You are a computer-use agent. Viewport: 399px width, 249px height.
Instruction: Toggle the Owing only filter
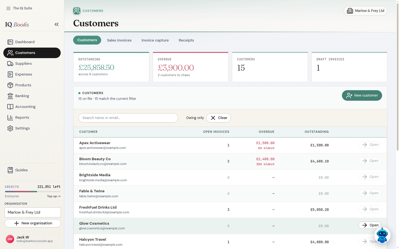click(195, 118)
